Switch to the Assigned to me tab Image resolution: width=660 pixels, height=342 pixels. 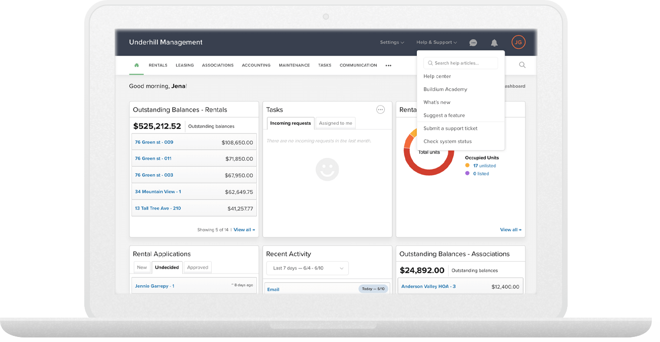click(x=335, y=123)
